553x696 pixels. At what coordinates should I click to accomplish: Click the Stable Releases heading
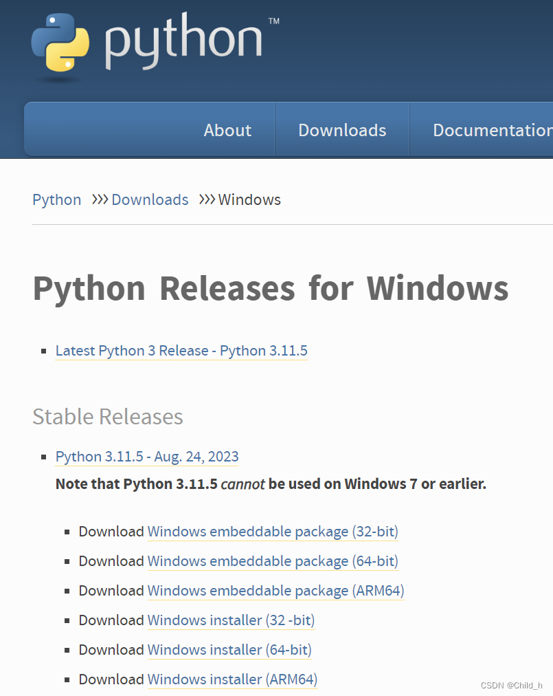108,417
